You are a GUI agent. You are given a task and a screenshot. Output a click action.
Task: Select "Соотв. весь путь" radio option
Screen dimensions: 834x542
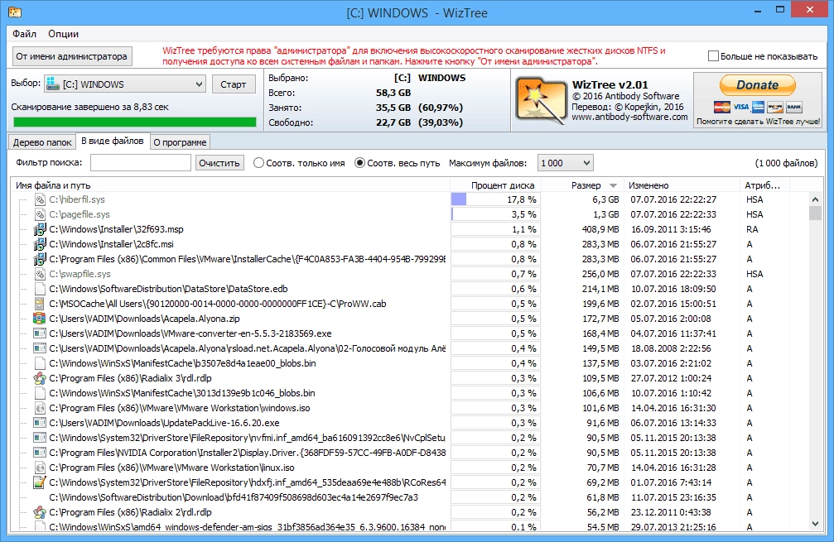pyautogui.click(x=359, y=162)
